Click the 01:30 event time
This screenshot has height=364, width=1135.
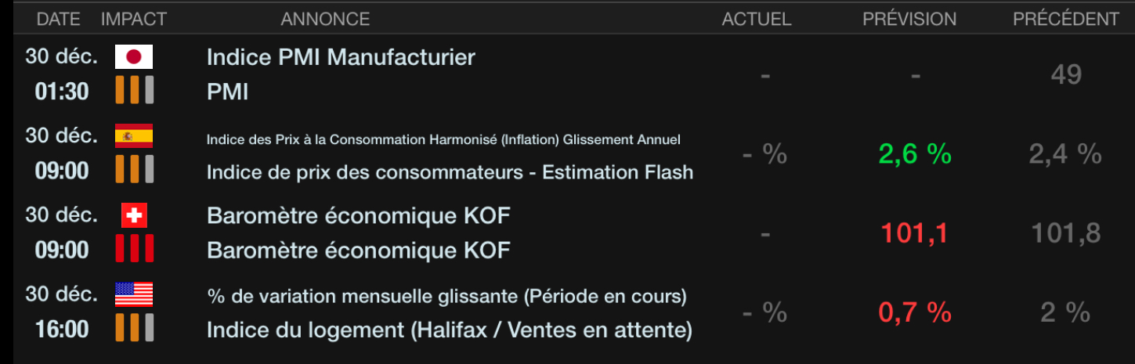(x=62, y=92)
